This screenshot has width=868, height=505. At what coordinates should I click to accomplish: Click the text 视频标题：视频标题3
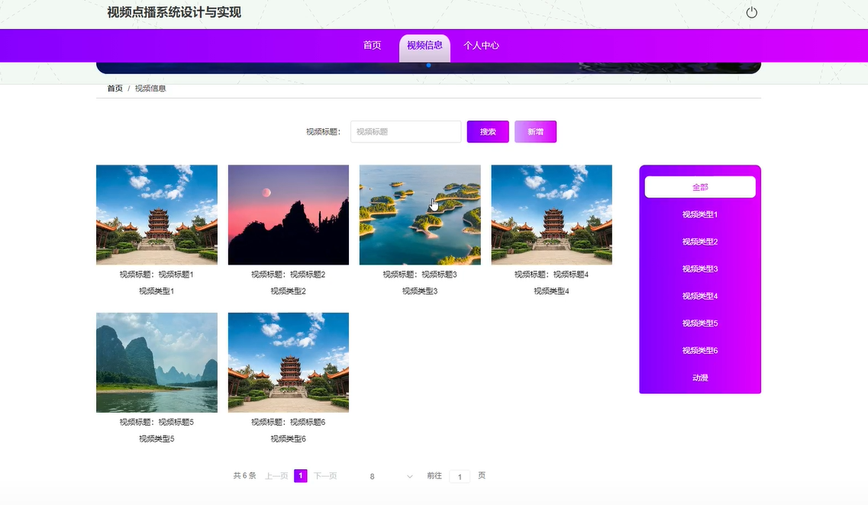(420, 275)
